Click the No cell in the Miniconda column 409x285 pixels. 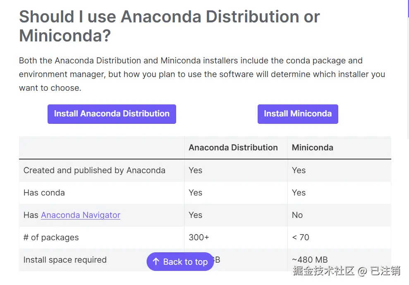pyautogui.click(x=297, y=215)
